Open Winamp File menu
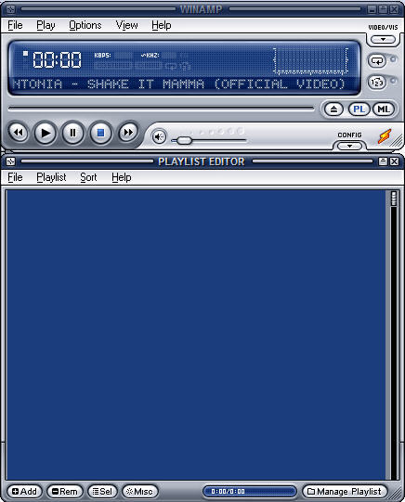 [x=15, y=25]
